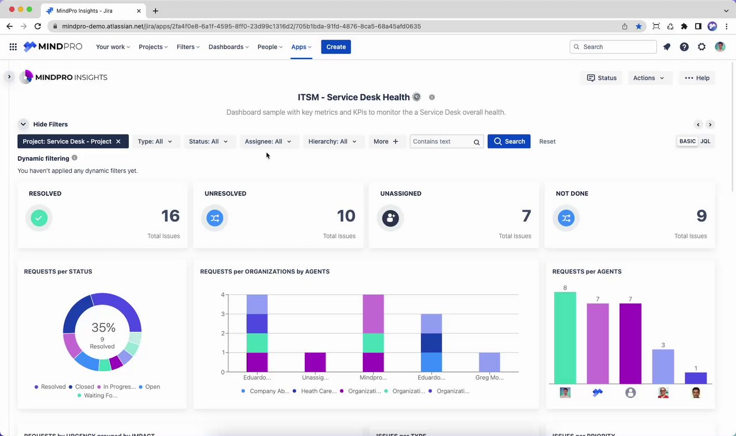Image resolution: width=736 pixels, height=436 pixels.
Task: Click the Resolved checkmark icon
Action: [39, 218]
